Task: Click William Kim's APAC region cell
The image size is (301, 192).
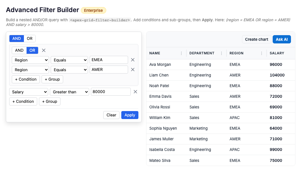Action: [246, 118]
